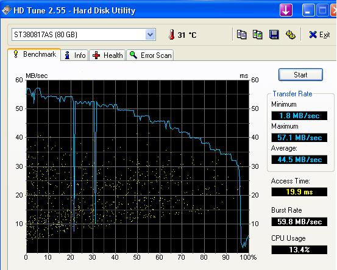Click the blue X Exit icon

pyautogui.click(x=313, y=35)
